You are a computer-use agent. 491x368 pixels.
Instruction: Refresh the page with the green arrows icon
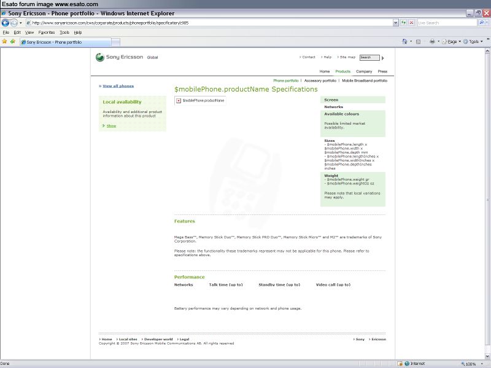[x=404, y=23]
